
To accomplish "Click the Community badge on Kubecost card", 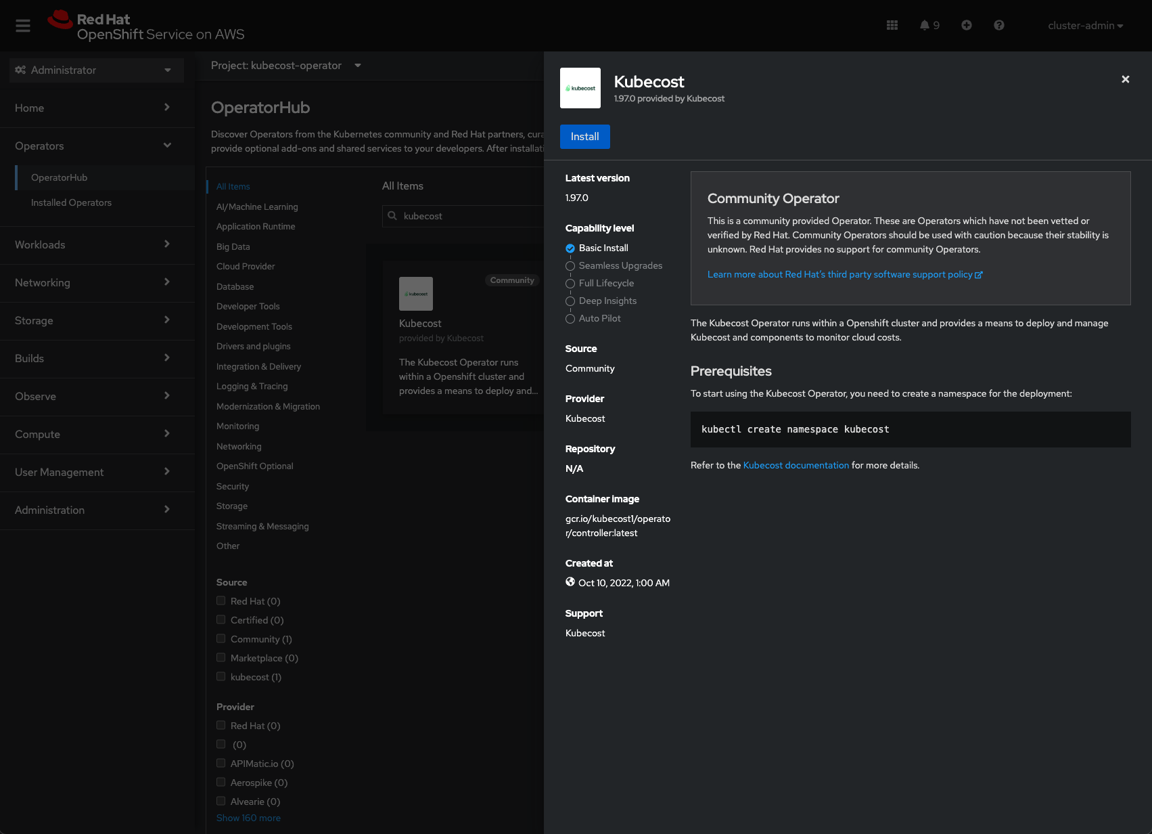I will coord(512,280).
